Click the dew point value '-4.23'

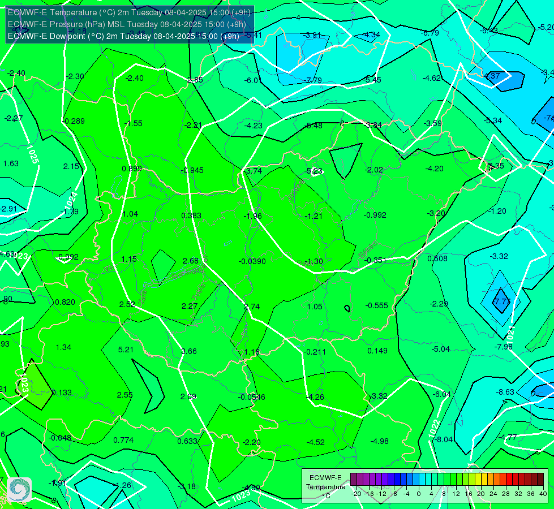254,126
